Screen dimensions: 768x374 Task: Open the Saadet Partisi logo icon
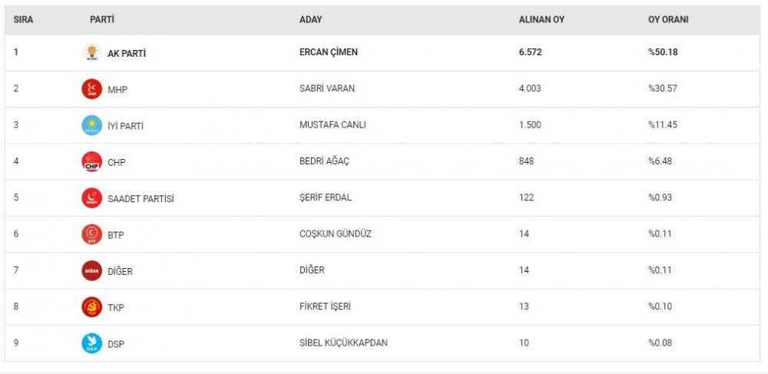[x=91, y=198]
